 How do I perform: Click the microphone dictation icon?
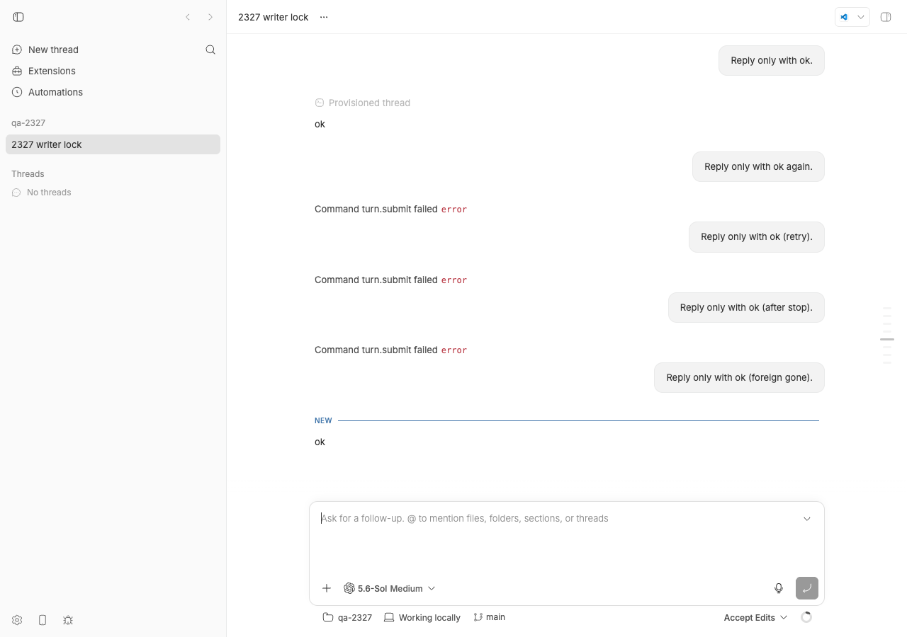coord(779,588)
